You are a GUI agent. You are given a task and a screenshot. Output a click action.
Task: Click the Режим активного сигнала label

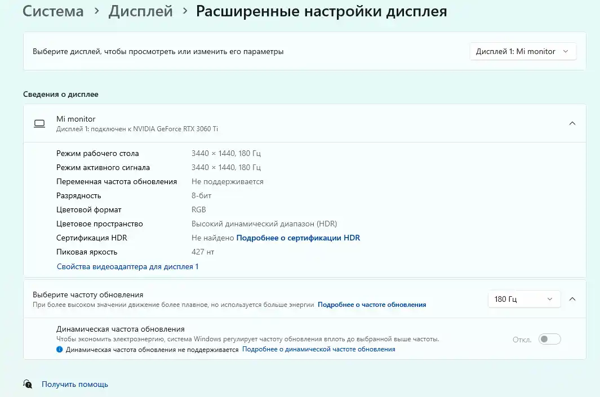click(103, 167)
